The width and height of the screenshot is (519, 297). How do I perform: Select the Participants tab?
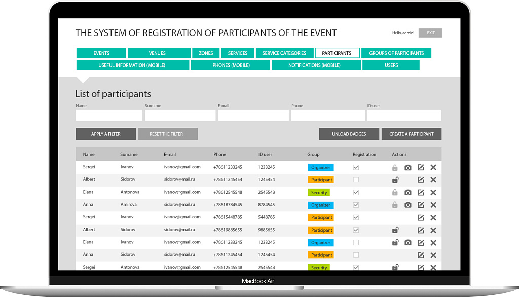coord(337,53)
